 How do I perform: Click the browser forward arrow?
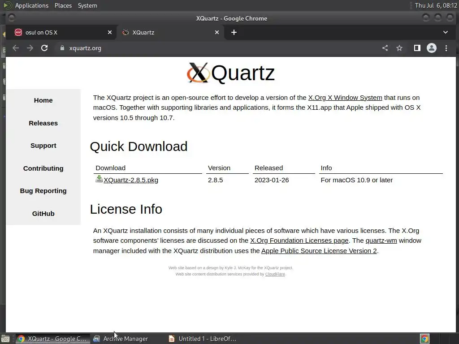coord(30,48)
